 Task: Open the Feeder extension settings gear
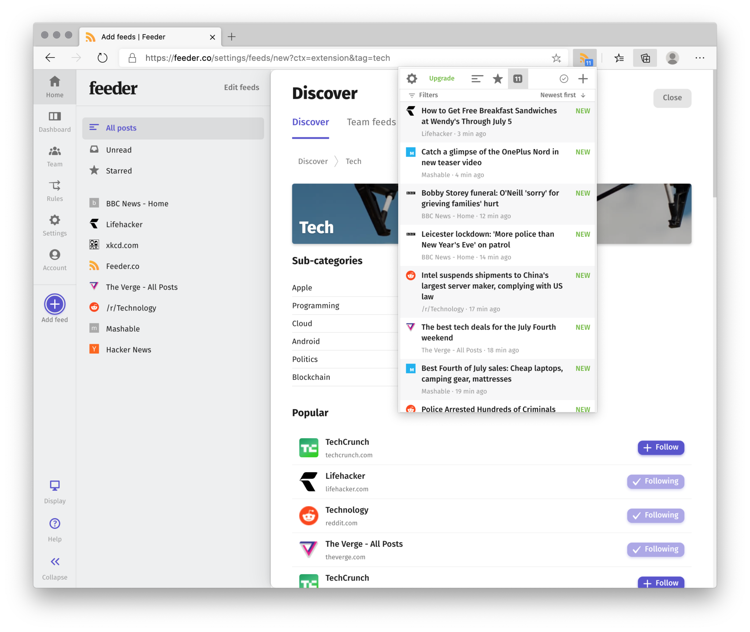pyautogui.click(x=412, y=78)
